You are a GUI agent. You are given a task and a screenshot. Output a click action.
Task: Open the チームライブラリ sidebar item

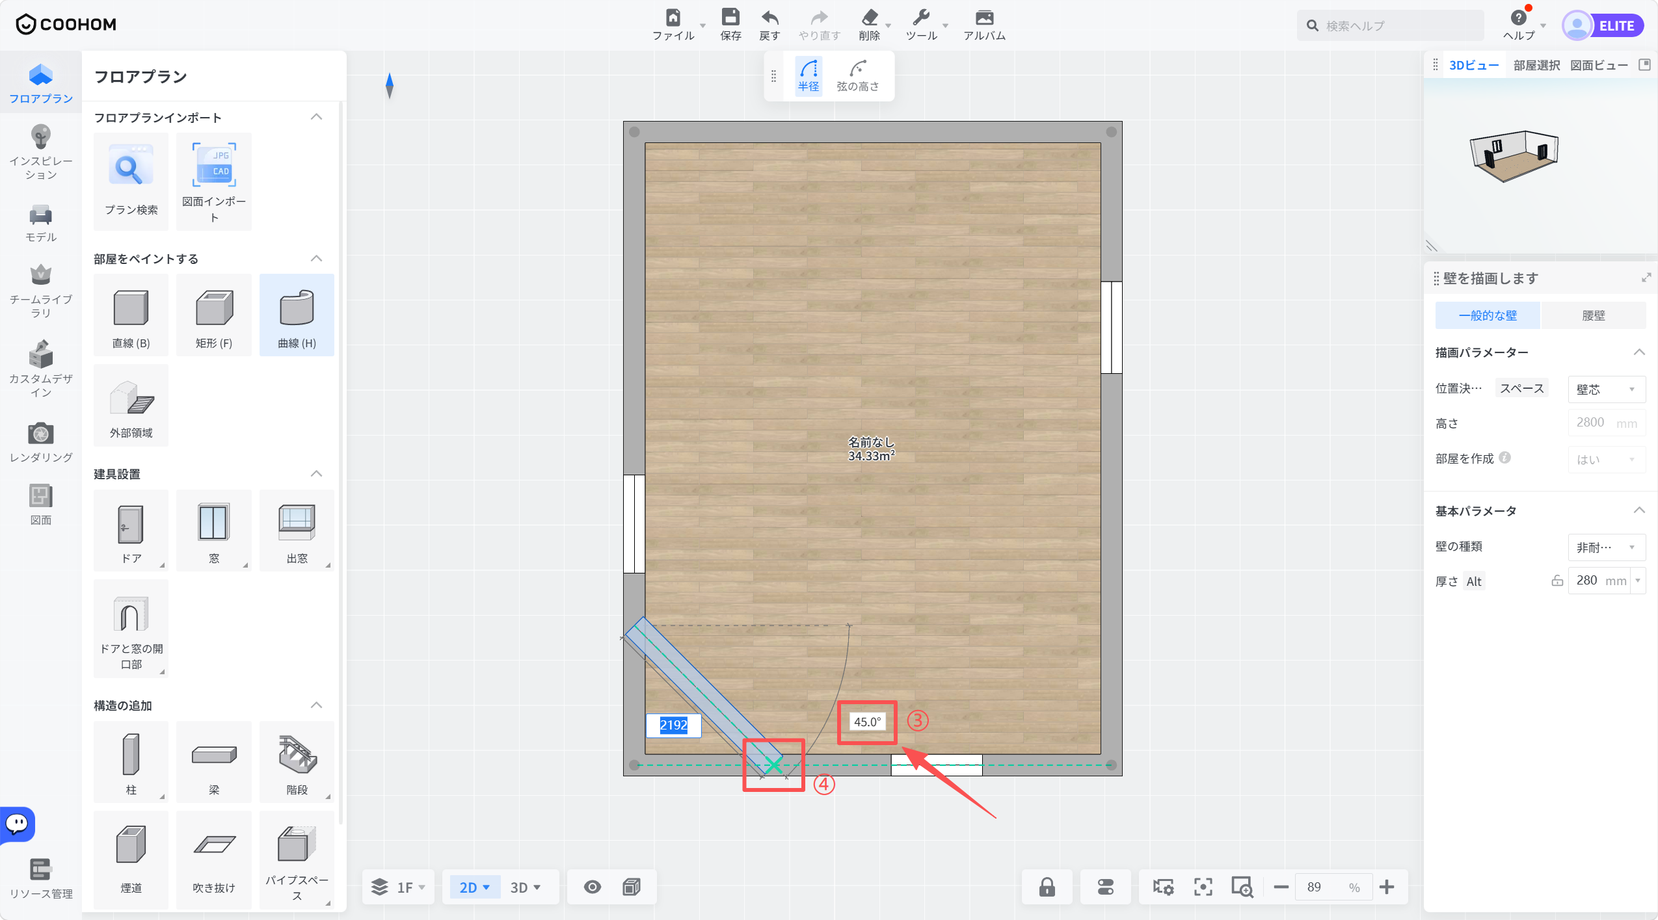click(41, 291)
